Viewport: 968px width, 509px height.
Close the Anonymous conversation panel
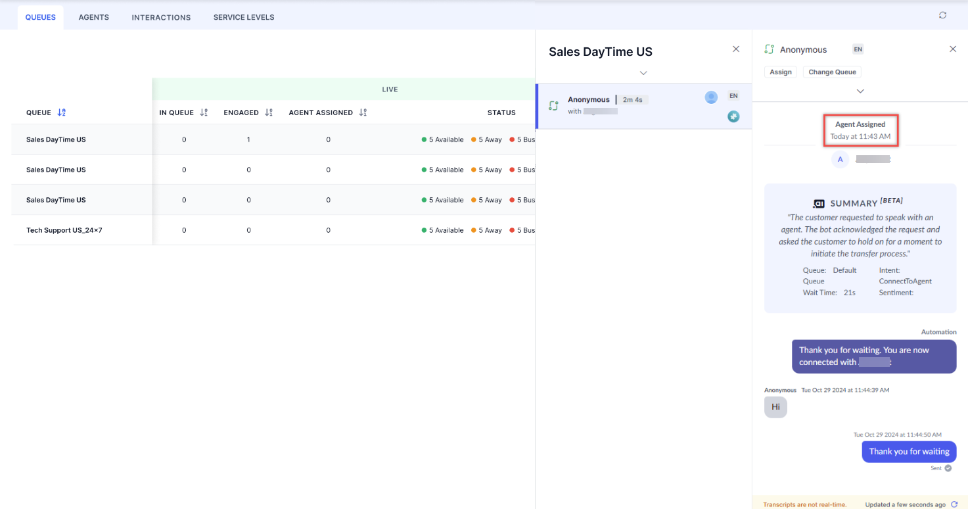pyautogui.click(x=953, y=49)
